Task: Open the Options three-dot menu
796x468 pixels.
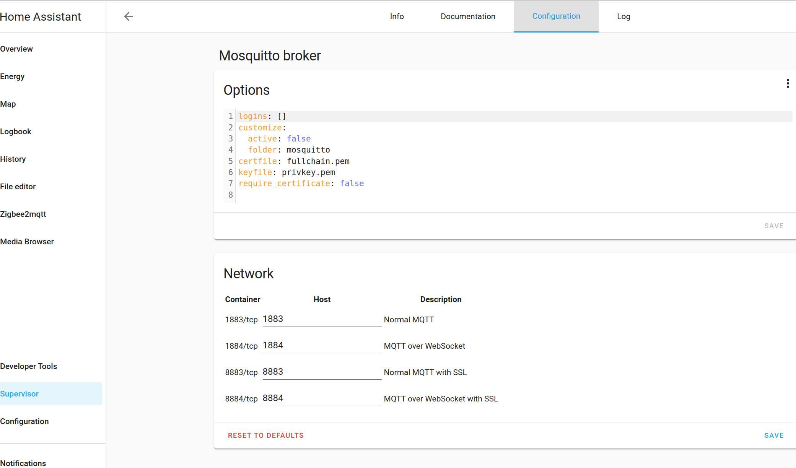Action: click(x=788, y=83)
